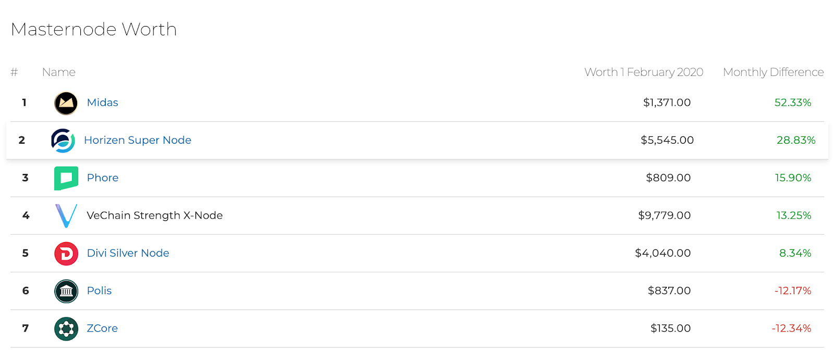Sort by Name column header

tap(59, 72)
